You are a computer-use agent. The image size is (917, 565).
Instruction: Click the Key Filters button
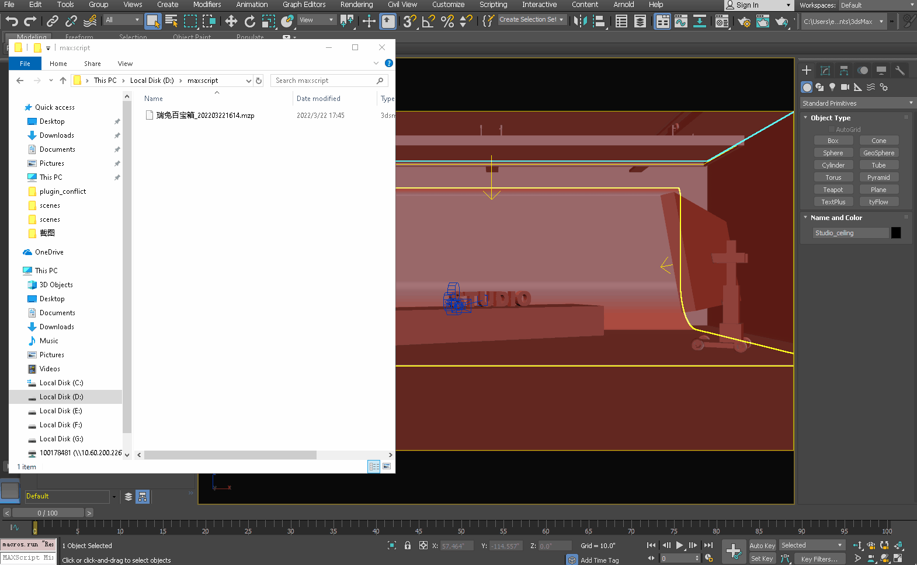point(819,559)
